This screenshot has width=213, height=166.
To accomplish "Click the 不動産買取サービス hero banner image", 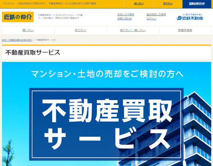I will (106, 114).
